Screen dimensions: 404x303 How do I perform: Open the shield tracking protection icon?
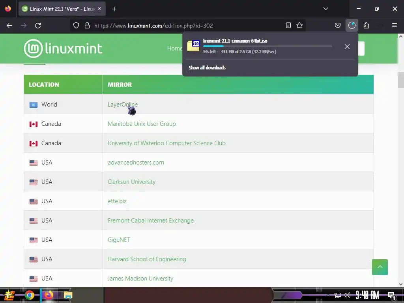coord(76,26)
